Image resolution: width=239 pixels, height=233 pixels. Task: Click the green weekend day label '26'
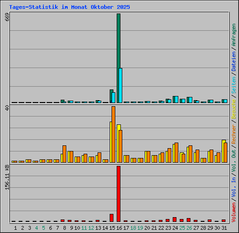click(189, 228)
